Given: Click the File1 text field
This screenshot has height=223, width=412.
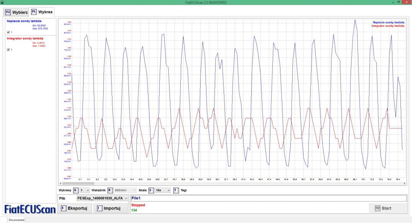Looking at the screenshot, I should pyautogui.click(x=268, y=198).
